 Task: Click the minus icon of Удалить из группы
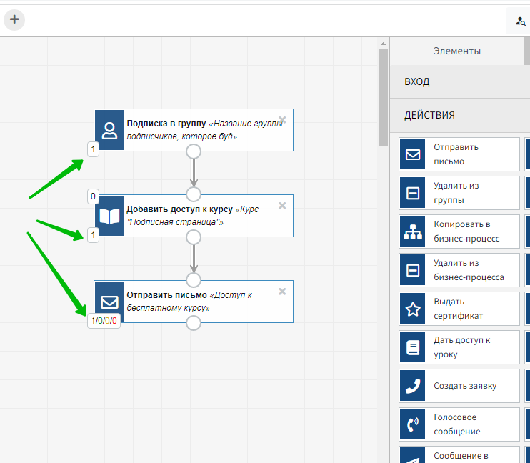coord(413,193)
